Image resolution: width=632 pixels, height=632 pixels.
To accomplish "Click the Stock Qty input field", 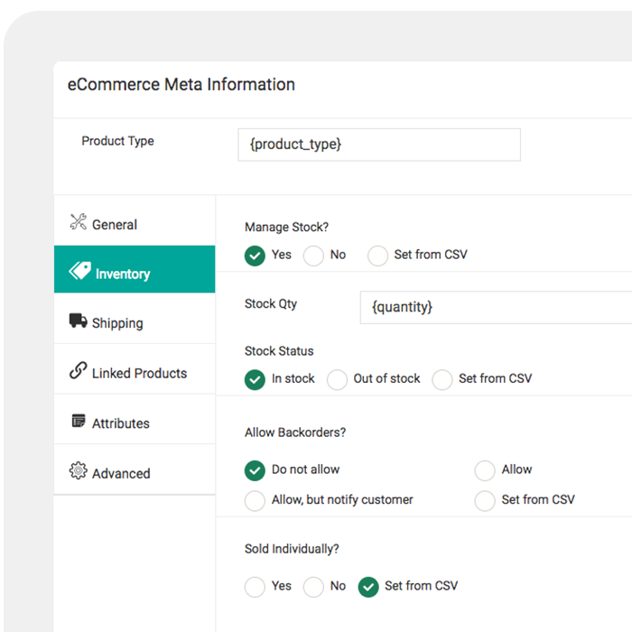I will pos(497,308).
